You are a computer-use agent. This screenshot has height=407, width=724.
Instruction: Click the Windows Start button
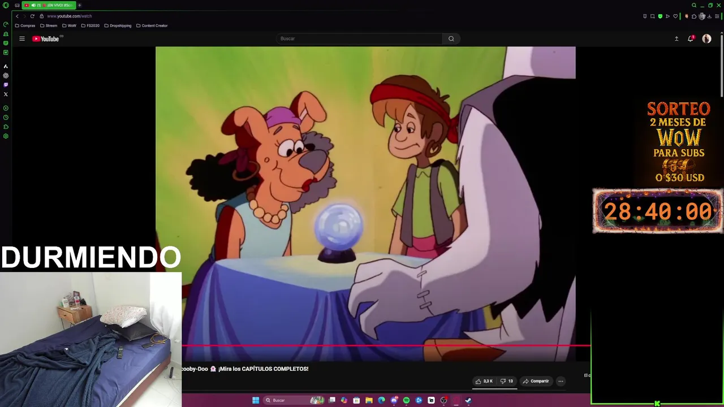coord(256,400)
